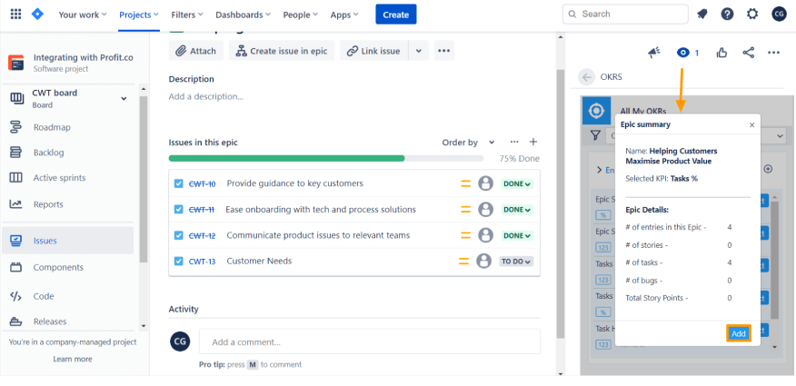
Task: Click the Jira logo diamond icon
Action: point(37,15)
